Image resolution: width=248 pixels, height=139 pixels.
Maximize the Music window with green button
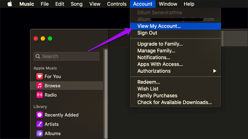pos(50,38)
